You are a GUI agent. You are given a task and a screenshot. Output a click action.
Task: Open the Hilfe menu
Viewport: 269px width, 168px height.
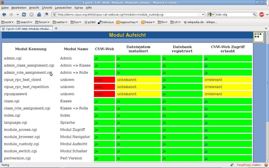pos(89,8)
